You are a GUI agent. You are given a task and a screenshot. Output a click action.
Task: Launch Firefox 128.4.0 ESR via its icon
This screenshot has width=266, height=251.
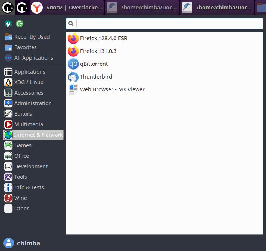(73, 38)
